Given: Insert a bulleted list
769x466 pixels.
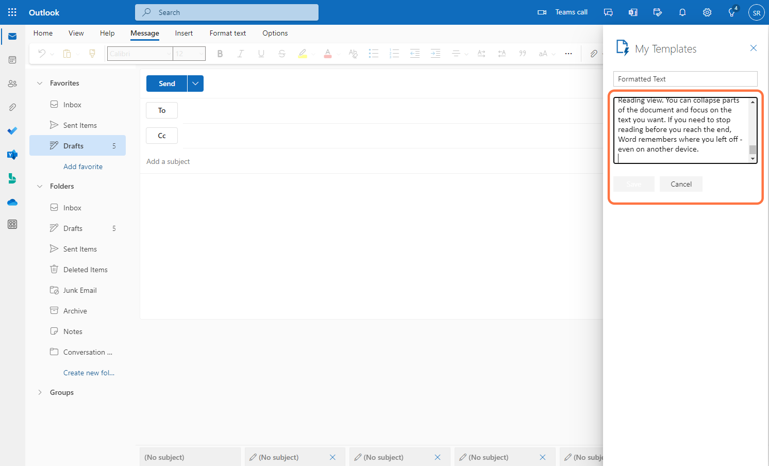Looking at the screenshot, I should coord(374,54).
